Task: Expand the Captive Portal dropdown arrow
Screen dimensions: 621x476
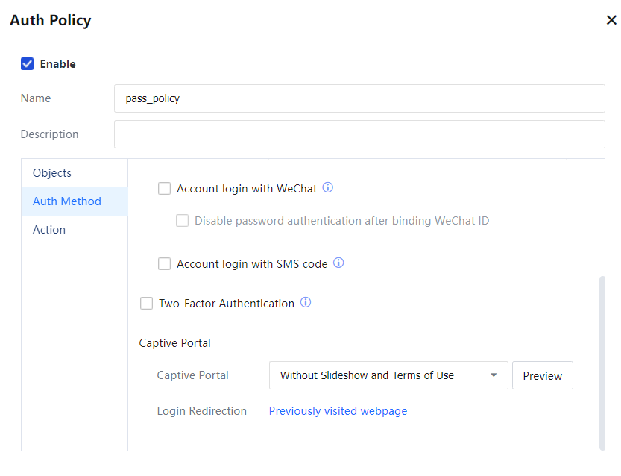Action: 493,375
